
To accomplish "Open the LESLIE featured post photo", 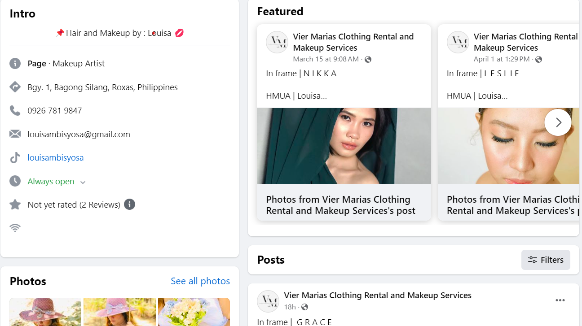I will 508,146.
